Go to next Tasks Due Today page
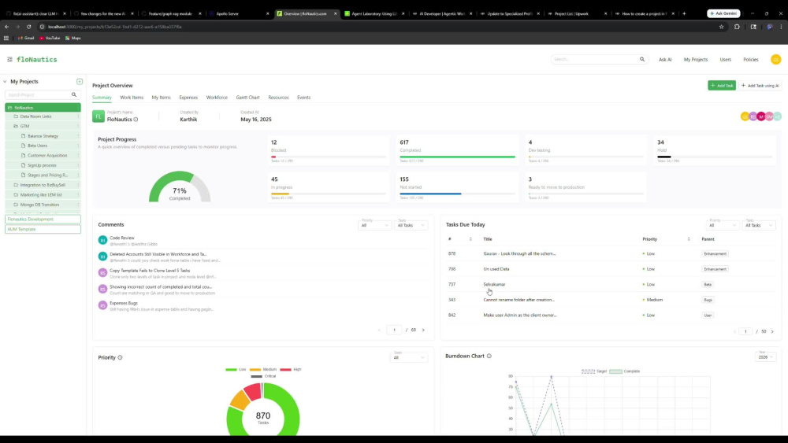Screen dimensions: 788x443 [x=772, y=331]
